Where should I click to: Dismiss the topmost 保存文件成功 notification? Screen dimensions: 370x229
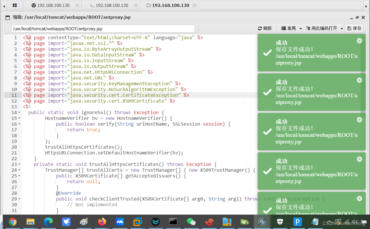[x=359, y=41]
